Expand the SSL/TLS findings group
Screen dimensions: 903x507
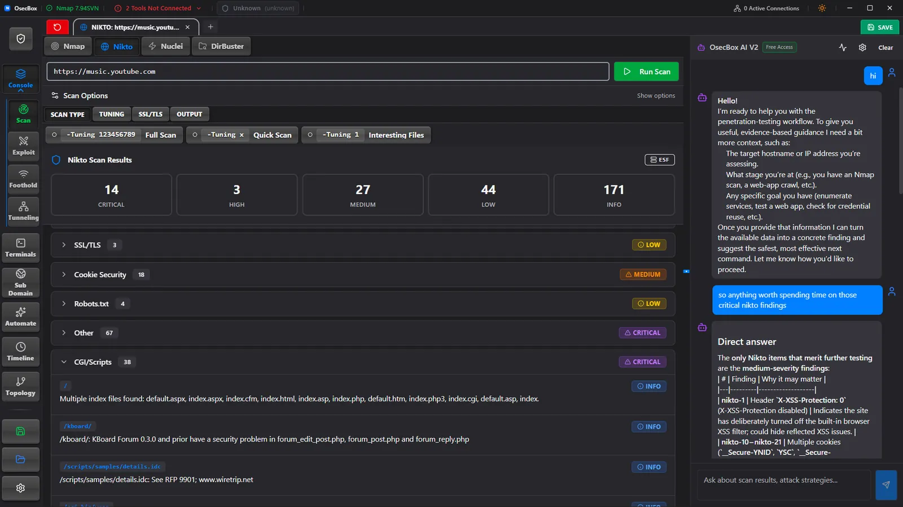click(x=363, y=245)
